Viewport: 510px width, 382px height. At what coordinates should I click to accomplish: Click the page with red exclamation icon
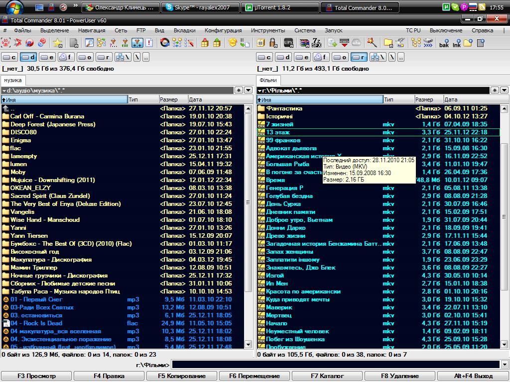(149, 43)
